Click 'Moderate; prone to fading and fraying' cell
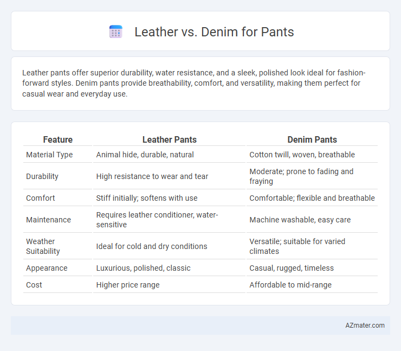The image size is (401, 351). click(301, 176)
